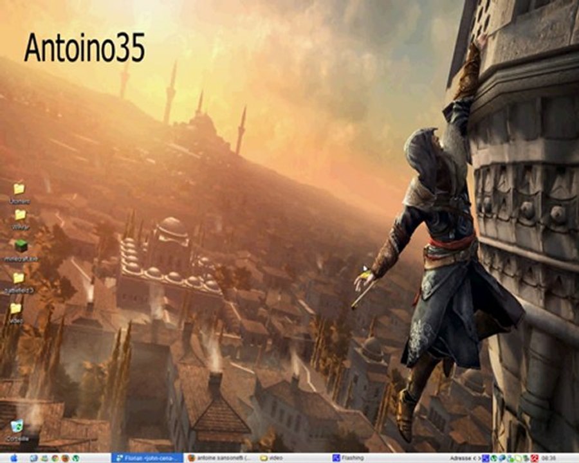Launch Firefox from quick-launch bar
Image resolution: width=579 pixels, height=463 pixels.
pos(65,458)
